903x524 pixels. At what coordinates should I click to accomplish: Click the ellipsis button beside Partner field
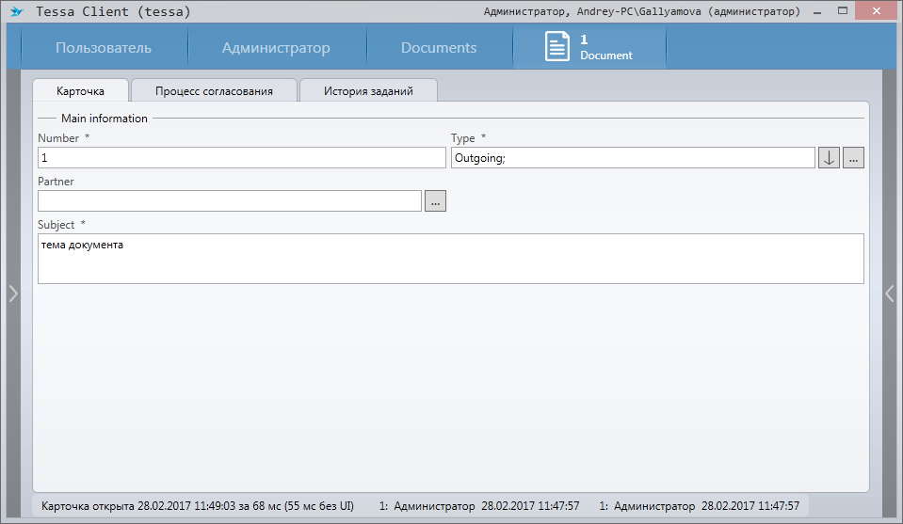tap(435, 201)
